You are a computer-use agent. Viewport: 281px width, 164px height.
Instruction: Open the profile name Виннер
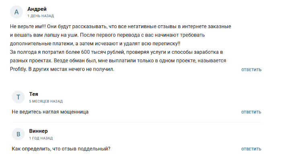[x=39, y=131]
